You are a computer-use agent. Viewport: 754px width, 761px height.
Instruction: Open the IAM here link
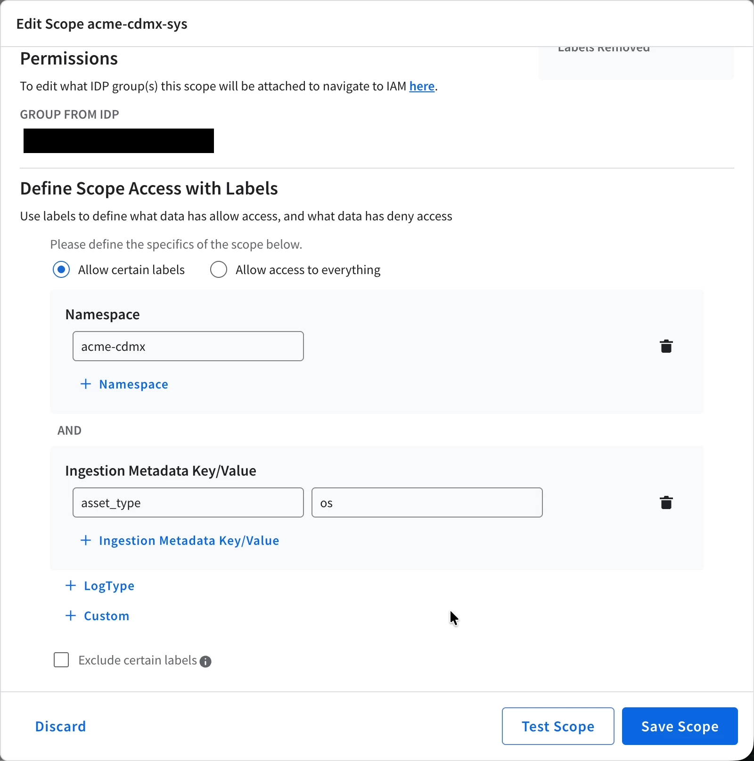click(422, 86)
